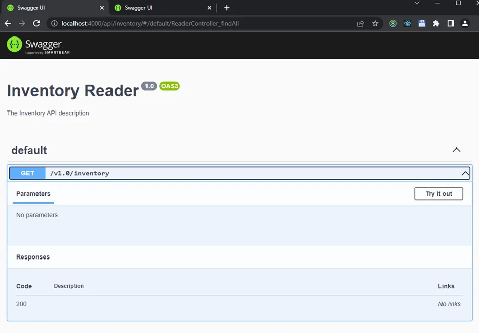Click the browser forward arrow
The image size is (479, 333).
click(22, 23)
